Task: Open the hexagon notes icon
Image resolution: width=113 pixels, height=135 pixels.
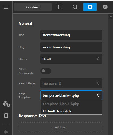Action: click(105, 7)
